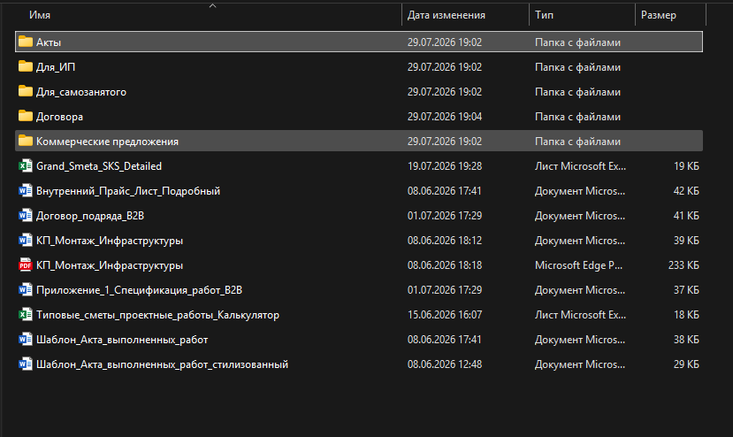Click the Коммерческие предложения folder icon
733x437 pixels.
pos(26,141)
